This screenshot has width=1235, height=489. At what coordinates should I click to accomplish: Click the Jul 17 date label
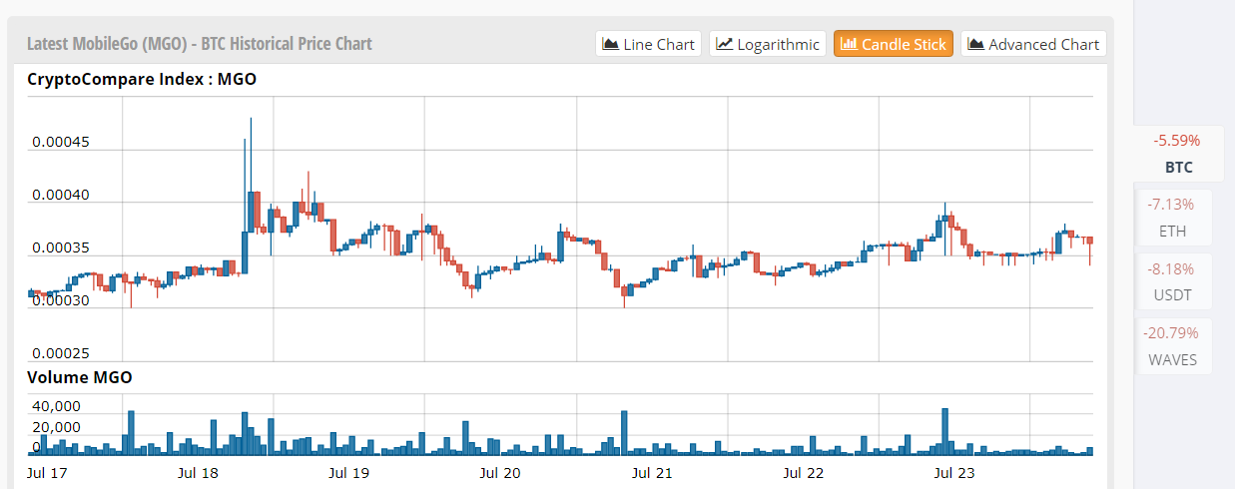[x=47, y=472]
